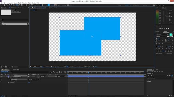Select the Clone Stamp tool
The width and height of the screenshot is (174, 97).
[x=27, y=5]
